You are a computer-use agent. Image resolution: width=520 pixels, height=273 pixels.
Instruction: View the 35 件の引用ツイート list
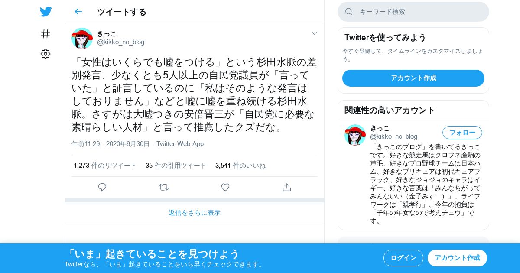[176, 166]
